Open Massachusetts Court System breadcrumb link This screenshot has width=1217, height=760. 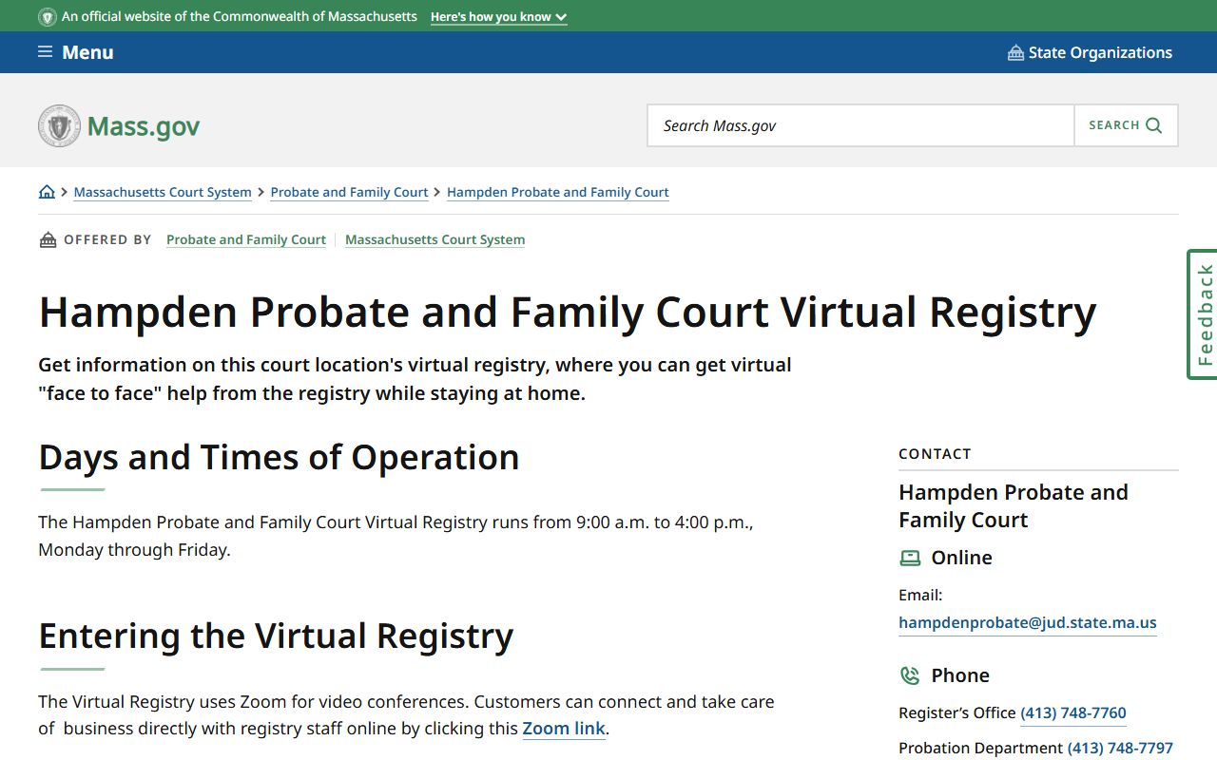(x=163, y=192)
